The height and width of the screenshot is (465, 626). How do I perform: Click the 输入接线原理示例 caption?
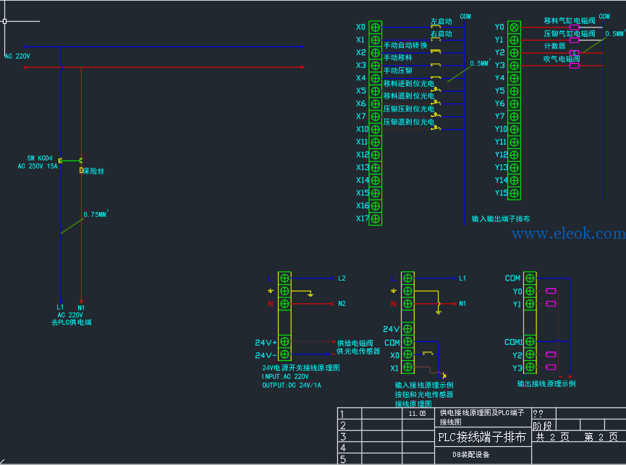point(424,385)
